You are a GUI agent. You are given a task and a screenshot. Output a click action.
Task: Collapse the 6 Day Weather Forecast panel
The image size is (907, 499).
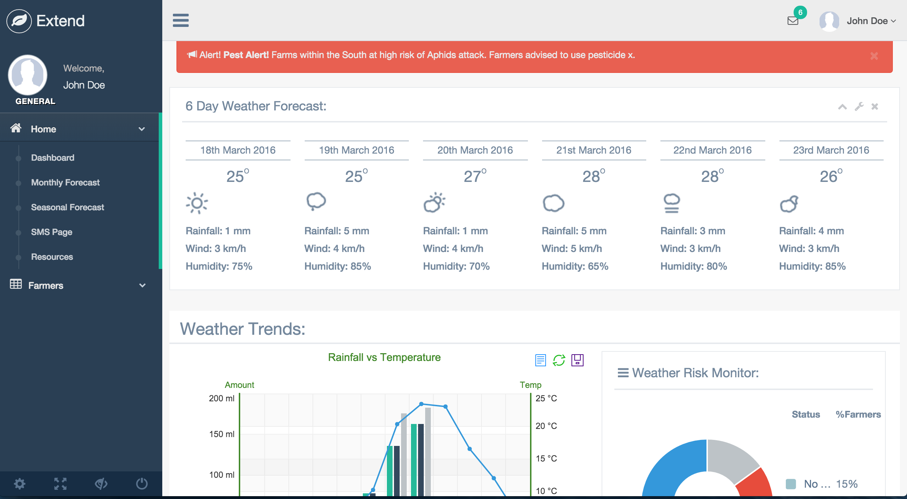pos(843,107)
